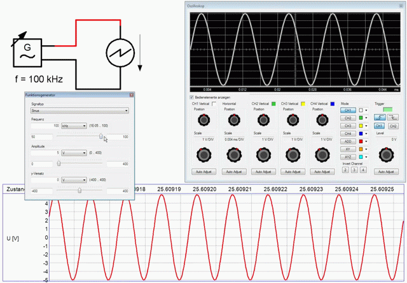Select the rising edge trigger icon

click(x=380, y=118)
